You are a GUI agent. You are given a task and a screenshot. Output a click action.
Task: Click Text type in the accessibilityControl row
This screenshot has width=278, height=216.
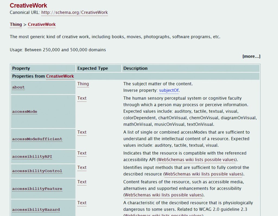click(82, 168)
